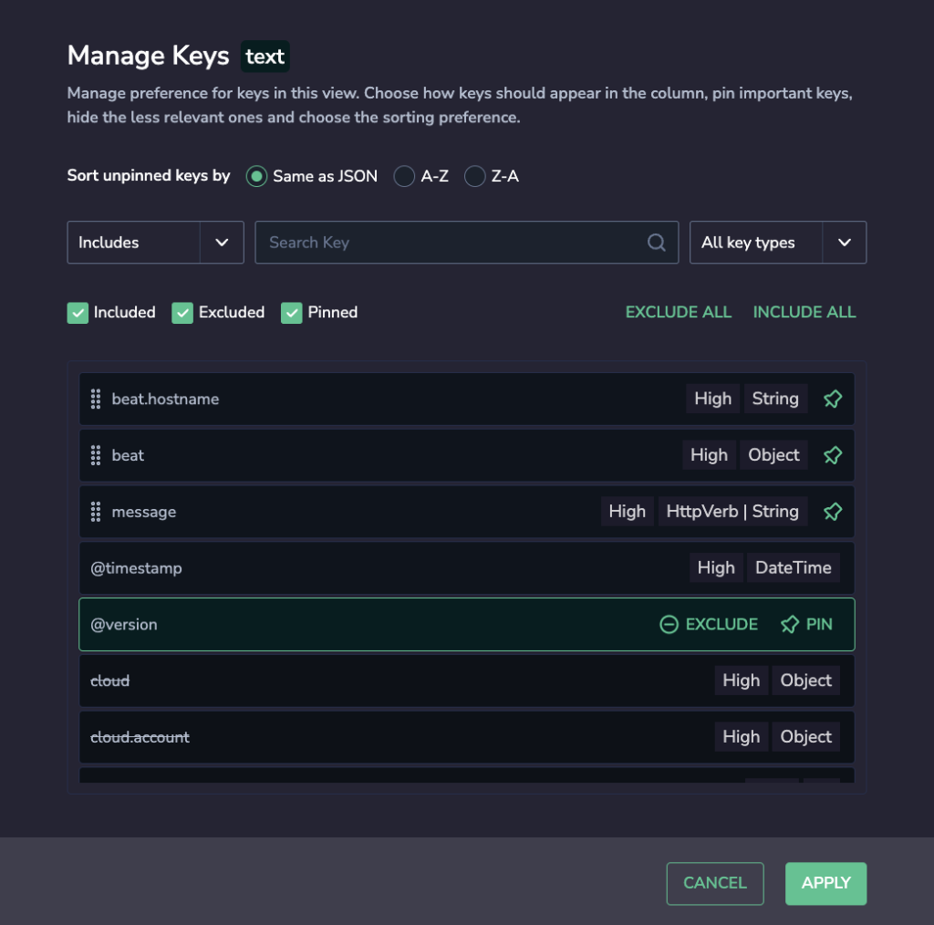Grab the drag handle for beat.hostname
This screenshot has height=925, width=934.
[x=95, y=399]
